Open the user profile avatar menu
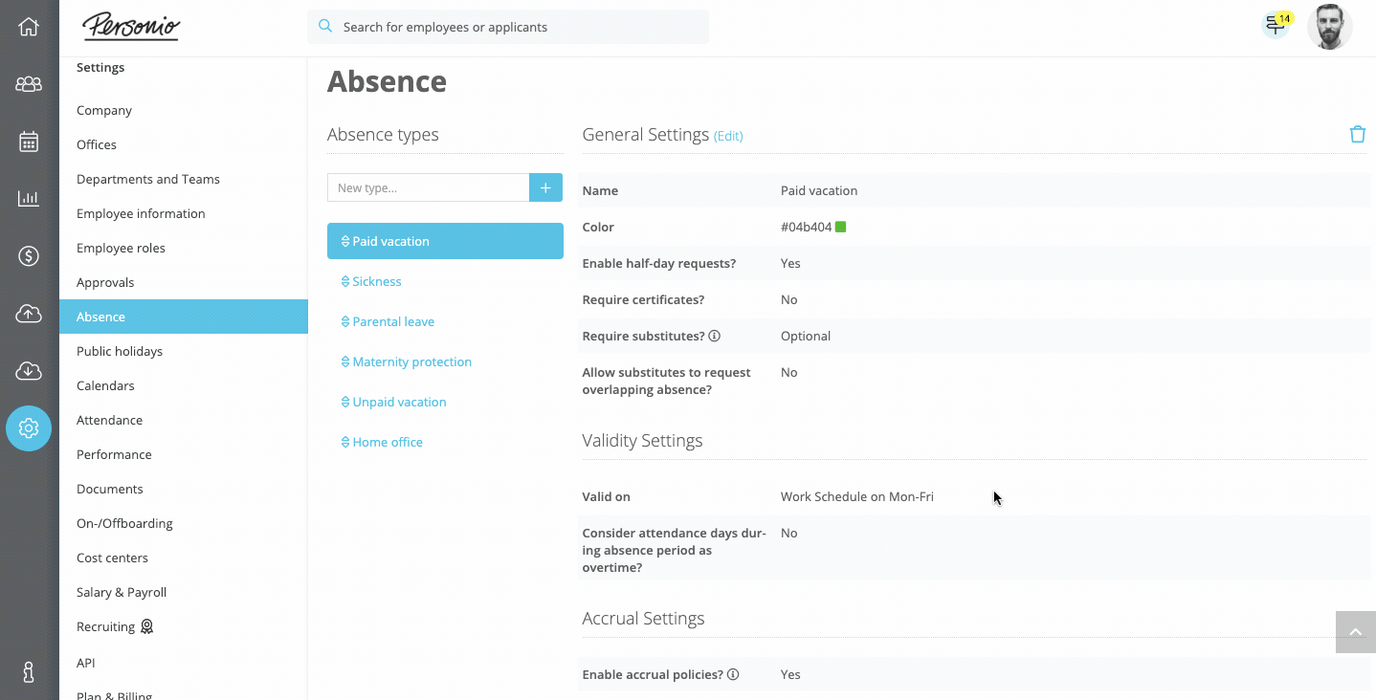Screen dimensions: 1376x700 (1329, 27)
